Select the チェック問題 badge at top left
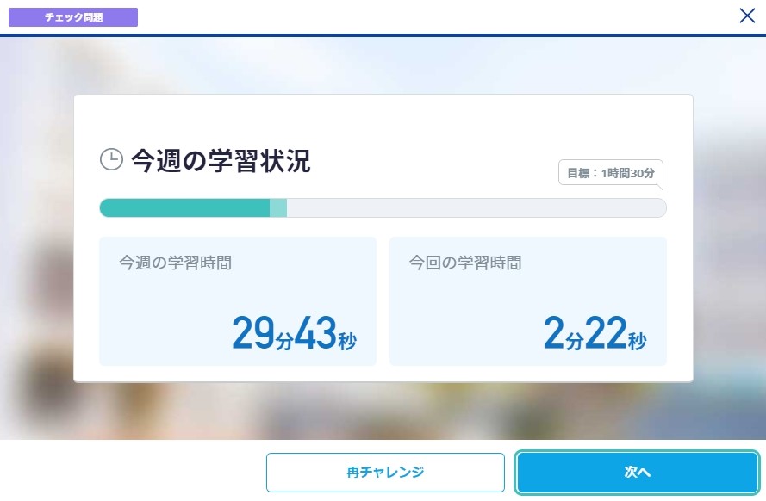 click(73, 16)
